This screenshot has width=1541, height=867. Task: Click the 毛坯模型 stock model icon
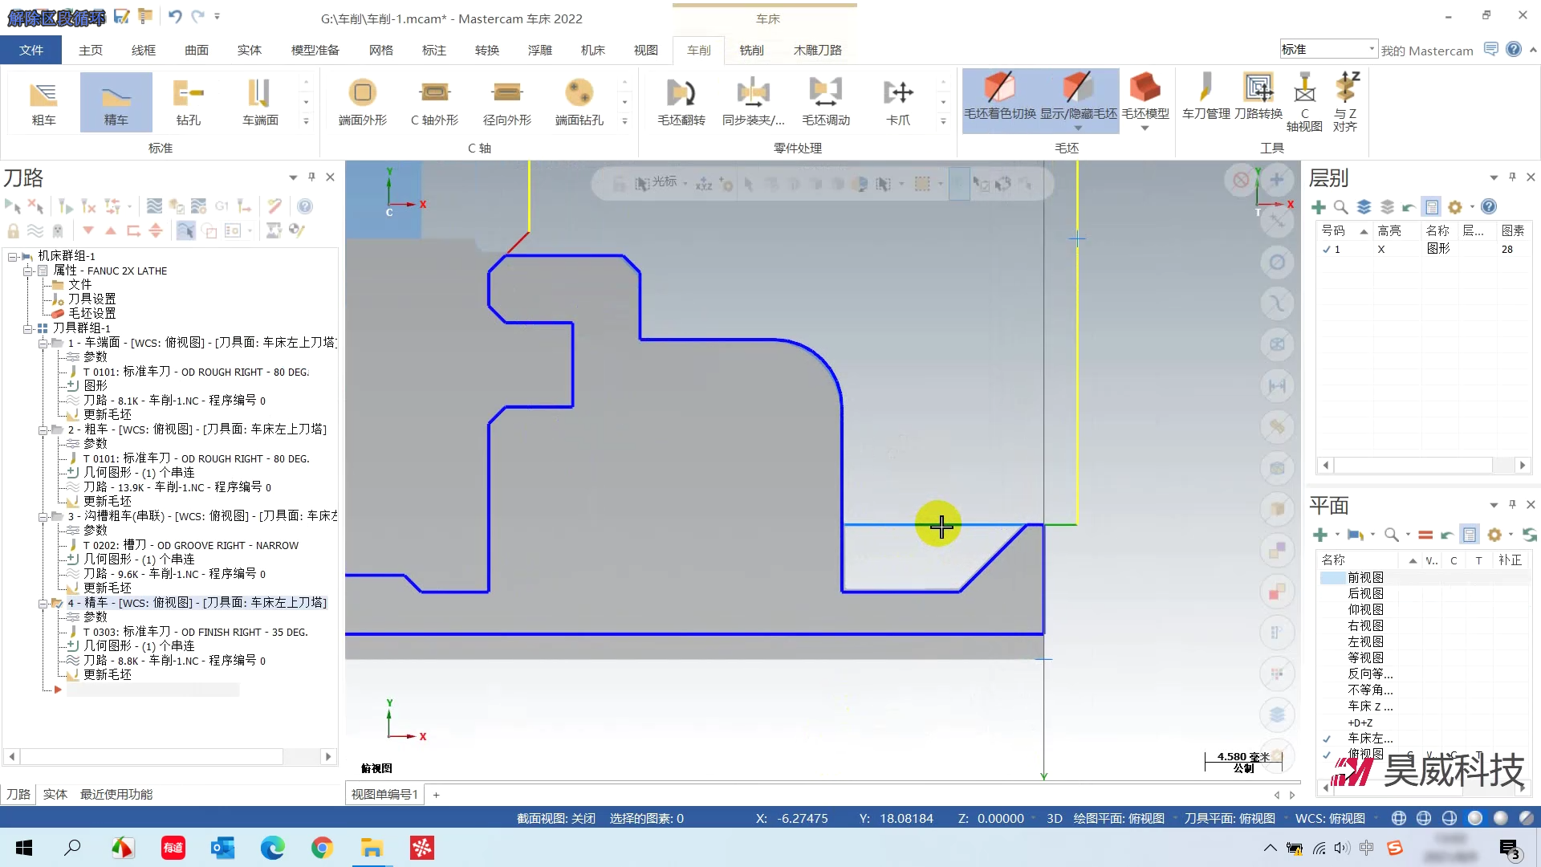[1145, 97]
